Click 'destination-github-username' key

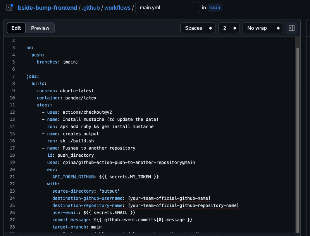(87, 198)
